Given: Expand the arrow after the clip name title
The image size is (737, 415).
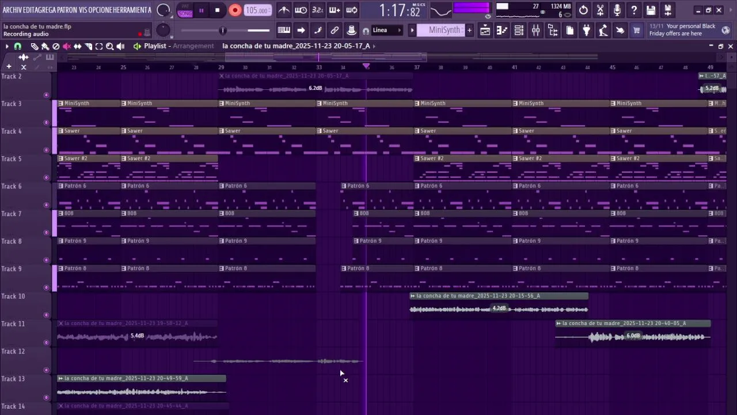Looking at the screenshot, I should click(x=374, y=46).
